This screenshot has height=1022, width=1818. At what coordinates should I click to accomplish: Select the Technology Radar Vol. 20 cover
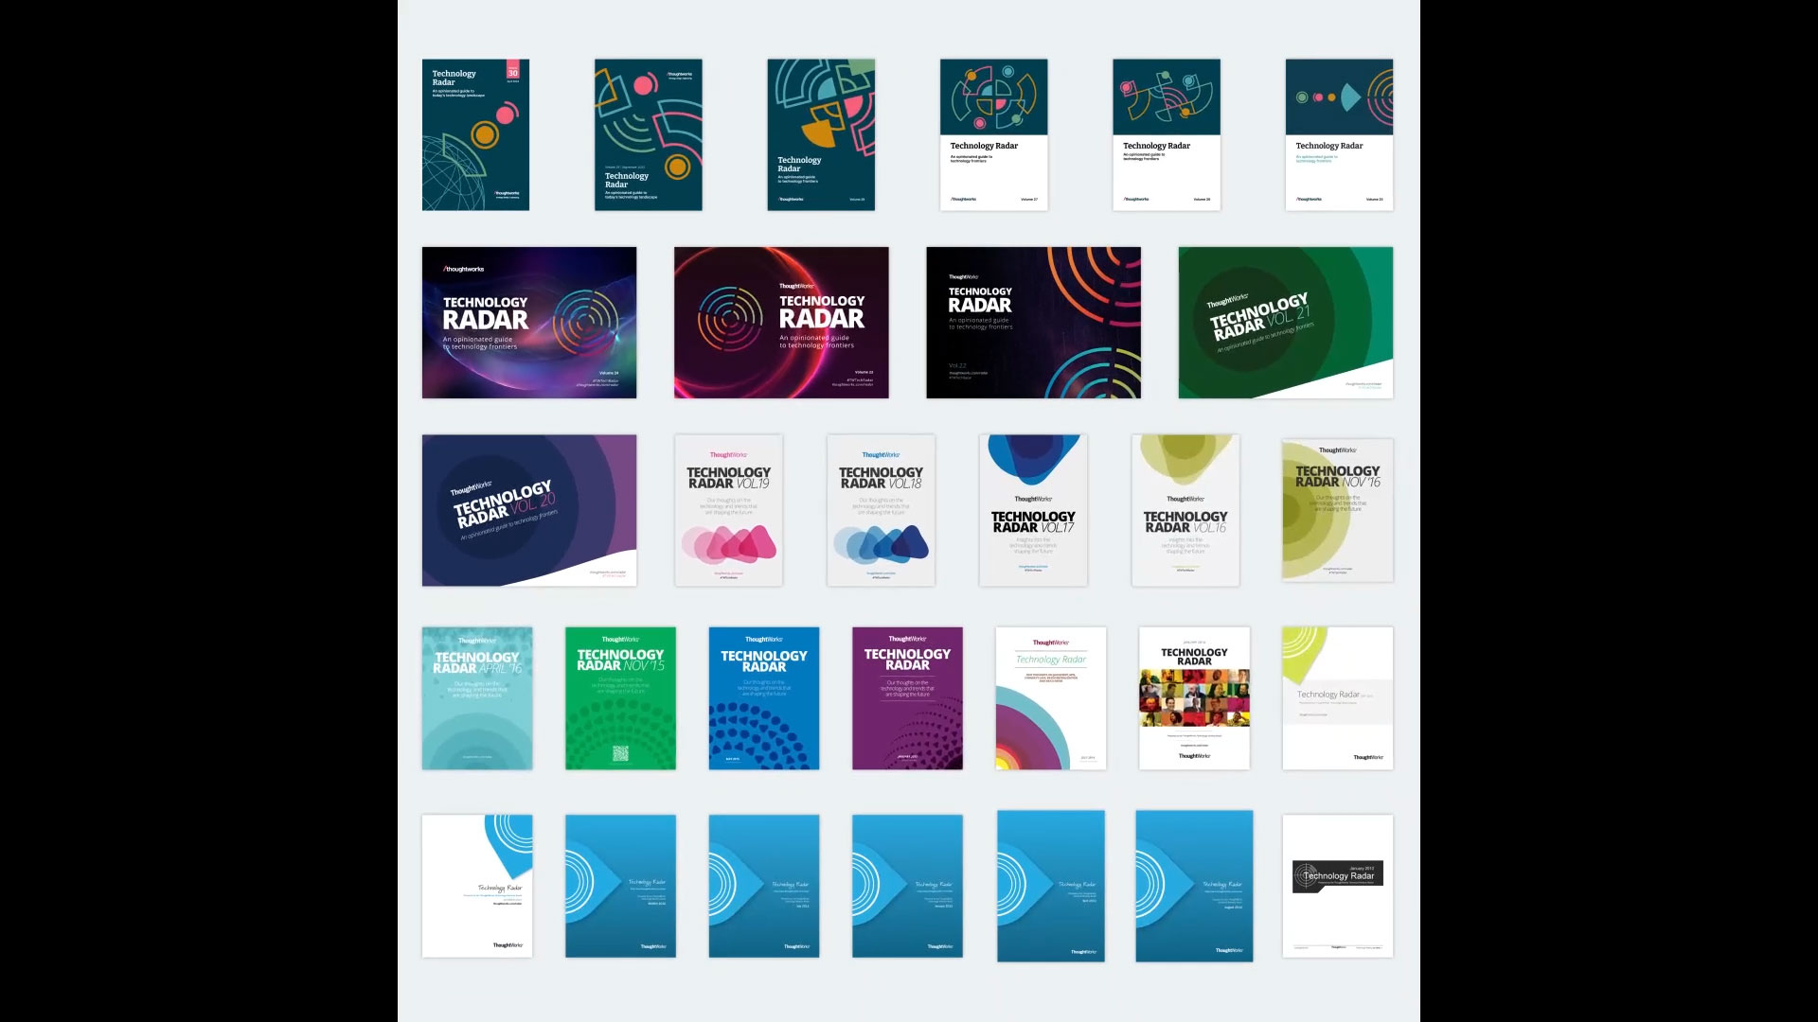click(x=529, y=510)
